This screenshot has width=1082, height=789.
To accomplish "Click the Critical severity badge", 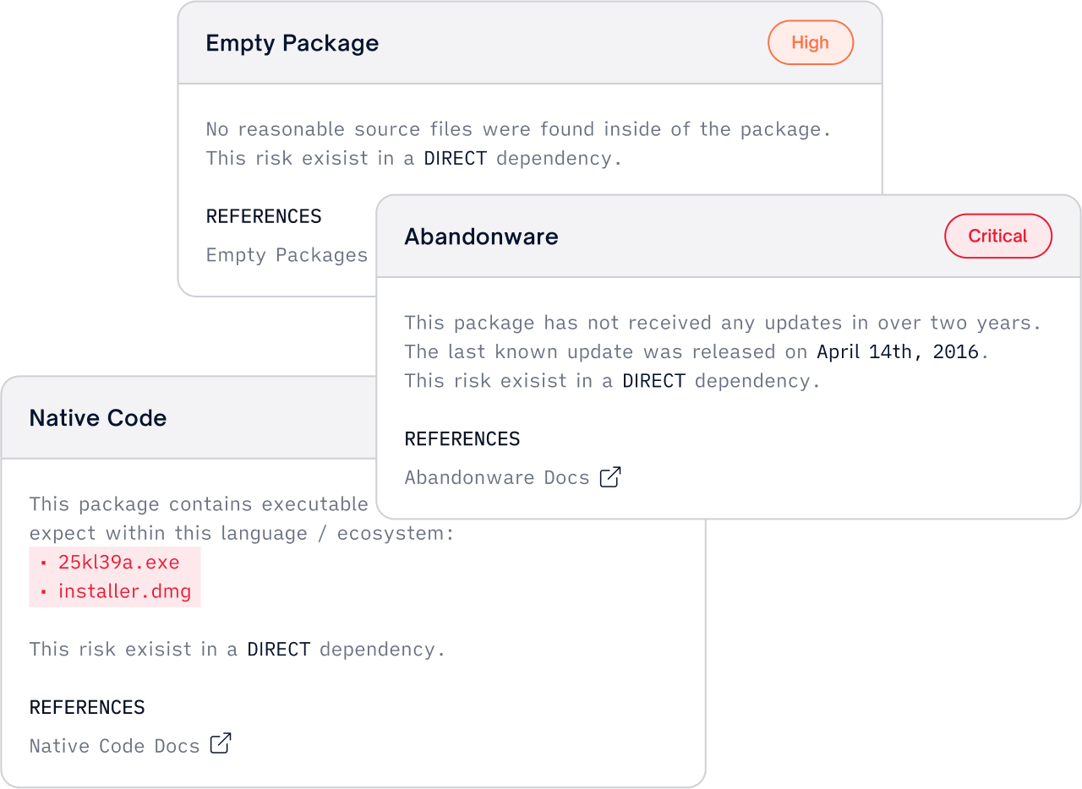I will click(998, 236).
